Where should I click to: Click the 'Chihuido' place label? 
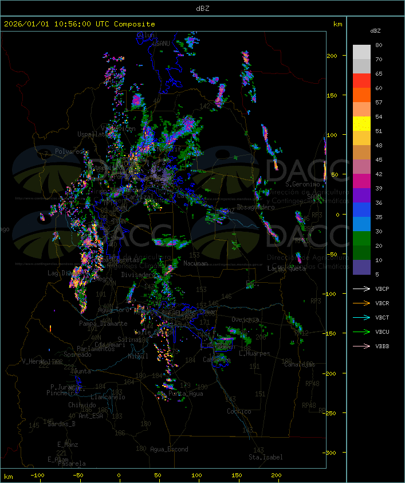click(x=82, y=405)
